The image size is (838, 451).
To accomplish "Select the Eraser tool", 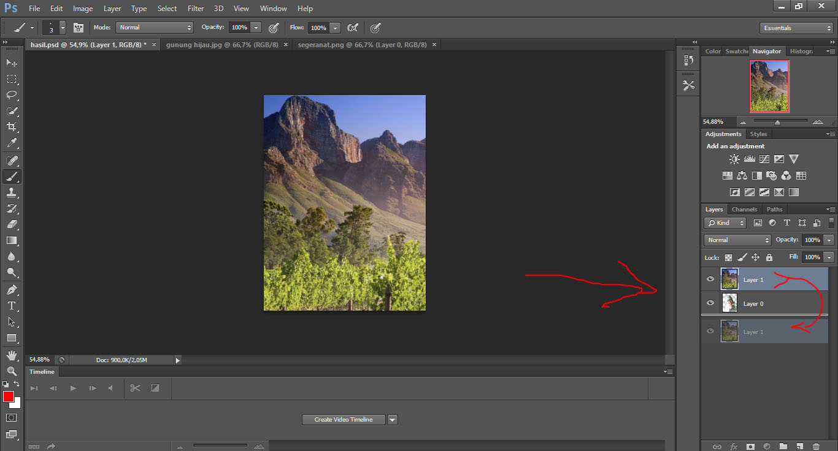I will pos(12,224).
